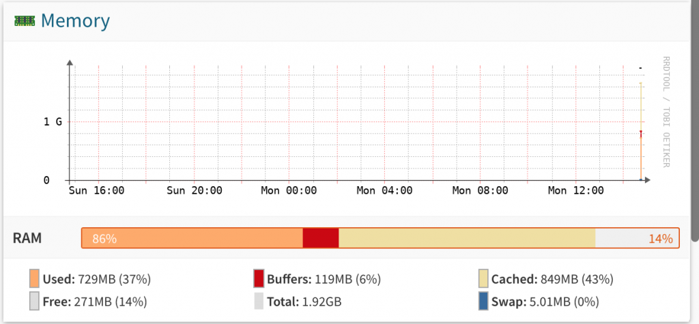This screenshot has height=324, width=699.
Task: Open the Memory section heading link
Action: (x=75, y=20)
